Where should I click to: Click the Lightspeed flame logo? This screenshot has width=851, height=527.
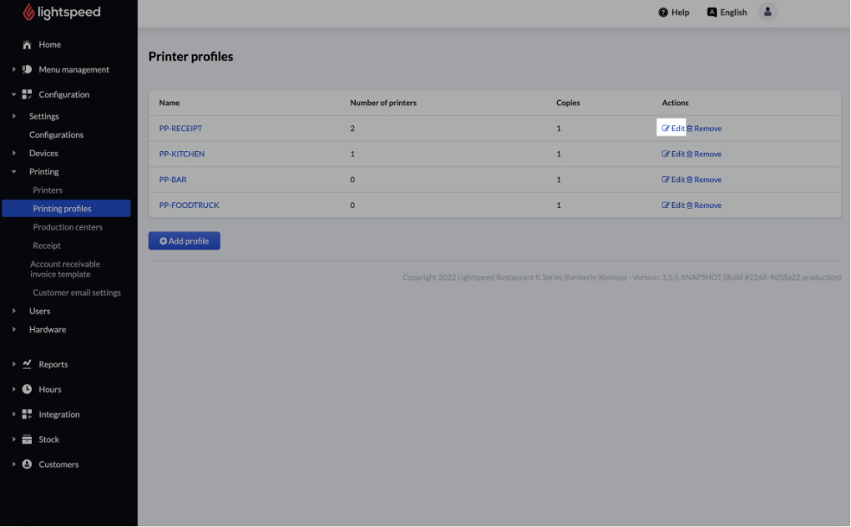(29, 13)
